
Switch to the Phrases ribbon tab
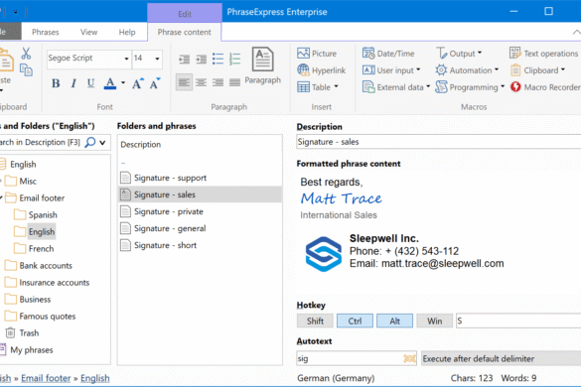coord(46,32)
